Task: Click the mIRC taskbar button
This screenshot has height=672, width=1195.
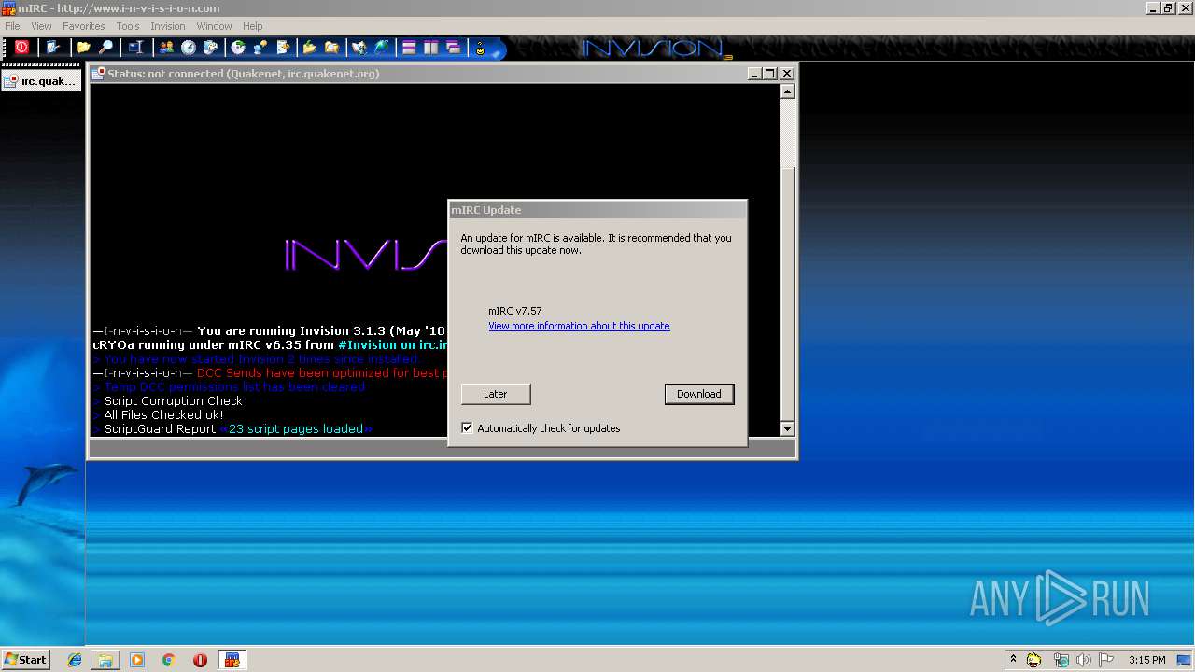Action: coord(232,660)
